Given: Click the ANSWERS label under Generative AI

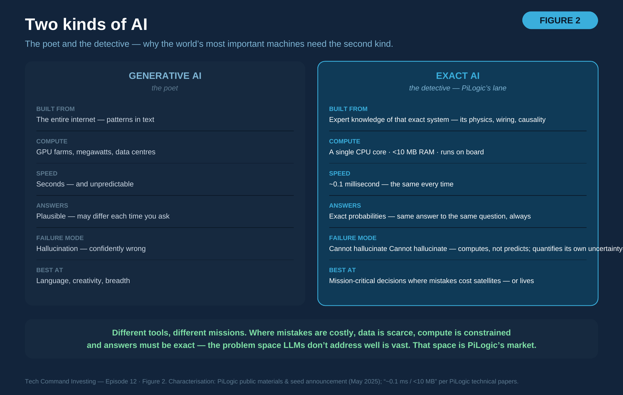Looking at the screenshot, I should click(52, 205).
